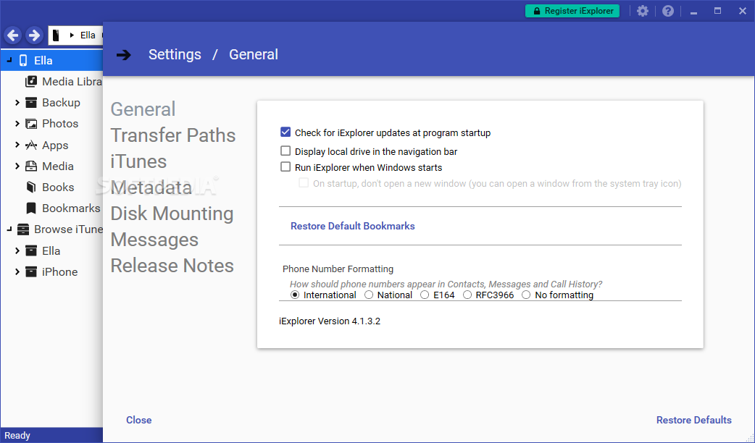Click the device icon in address bar

pos(56,35)
